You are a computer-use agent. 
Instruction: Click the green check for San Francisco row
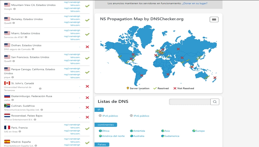click(87, 58)
